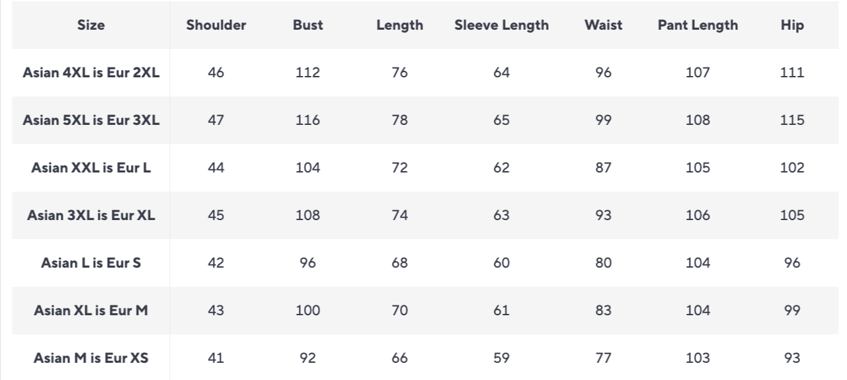
Task: Select the Asian XXL is Eur L label
Action: tap(91, 168)
